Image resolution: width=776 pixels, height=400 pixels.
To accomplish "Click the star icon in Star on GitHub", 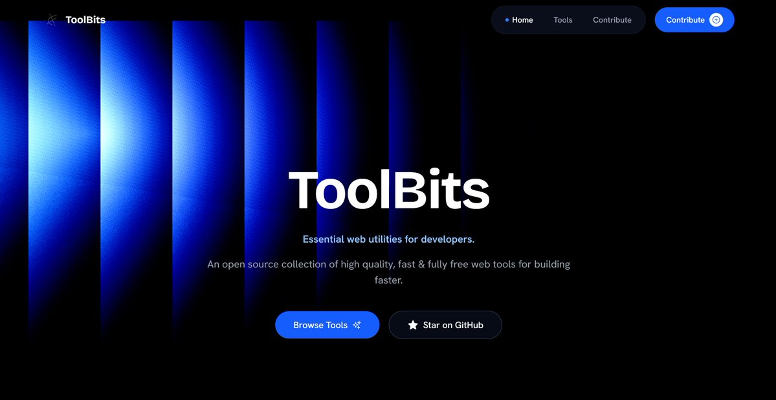I will point(413,325).
